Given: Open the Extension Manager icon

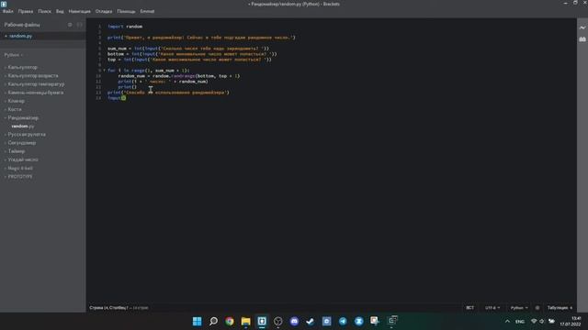Looking at the screenshot, I should pyautogui.click(x=582, y=39).
